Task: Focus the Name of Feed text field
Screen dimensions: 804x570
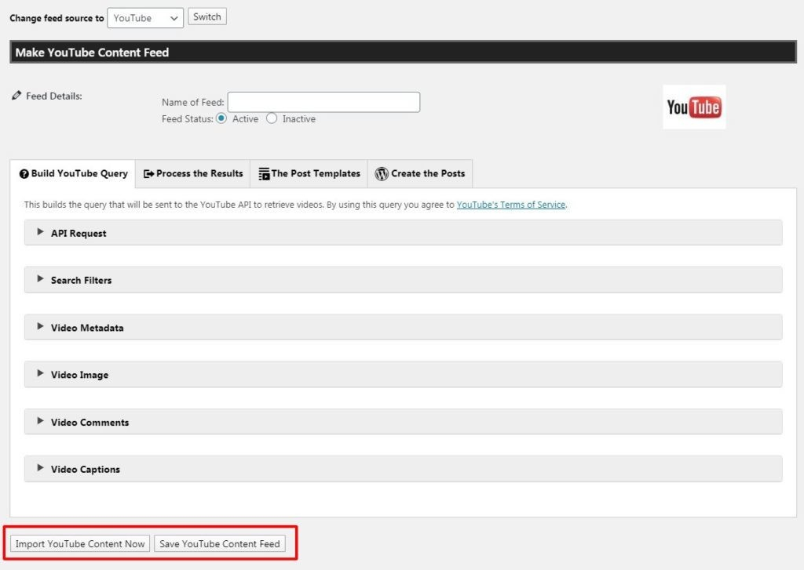Action: [x=323, y=102]
